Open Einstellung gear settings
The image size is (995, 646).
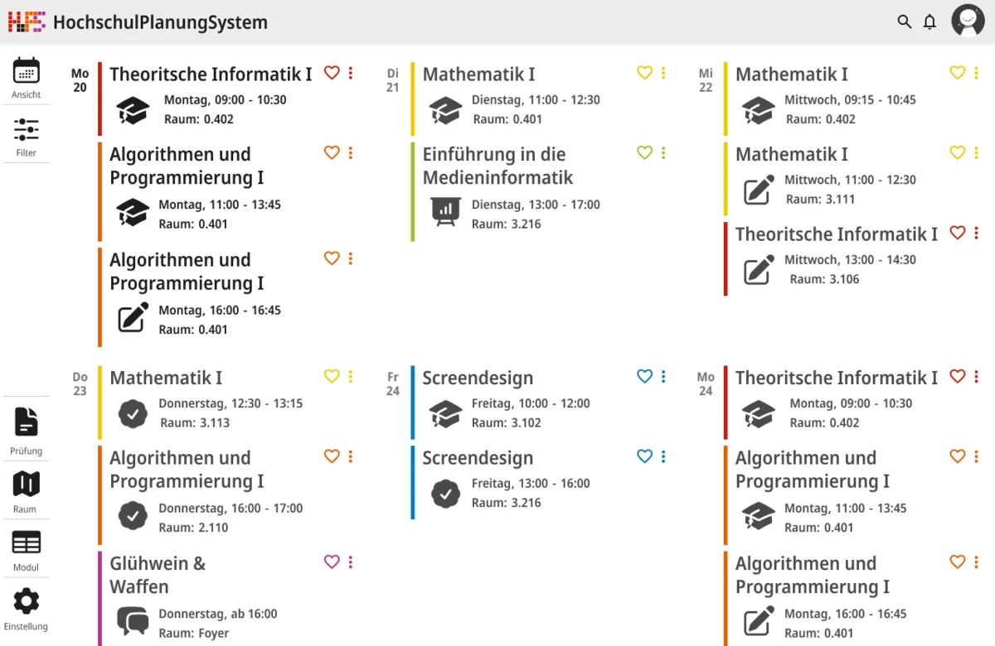27,608
